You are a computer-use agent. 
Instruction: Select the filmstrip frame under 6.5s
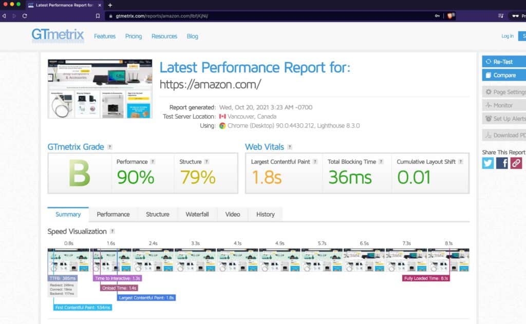pos(364,260)
